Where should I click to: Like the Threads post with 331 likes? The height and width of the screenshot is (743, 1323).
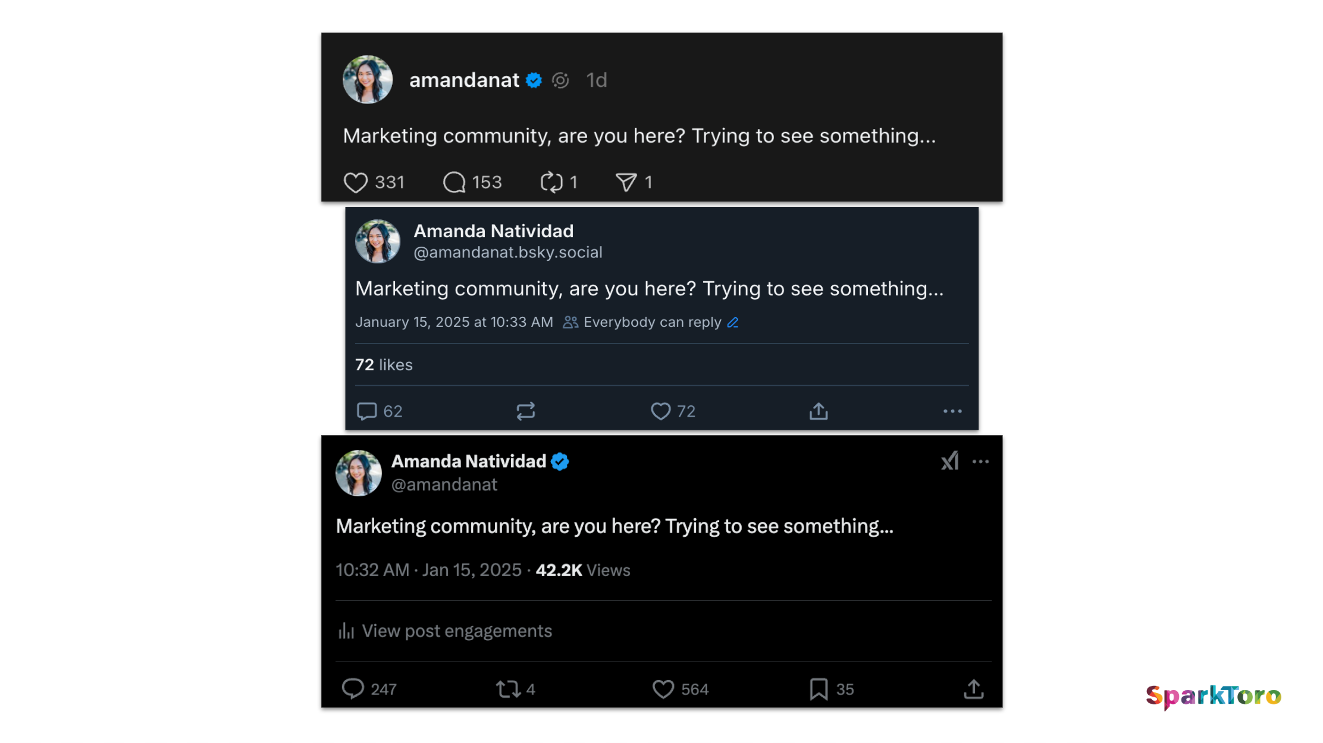pos(356,182)
